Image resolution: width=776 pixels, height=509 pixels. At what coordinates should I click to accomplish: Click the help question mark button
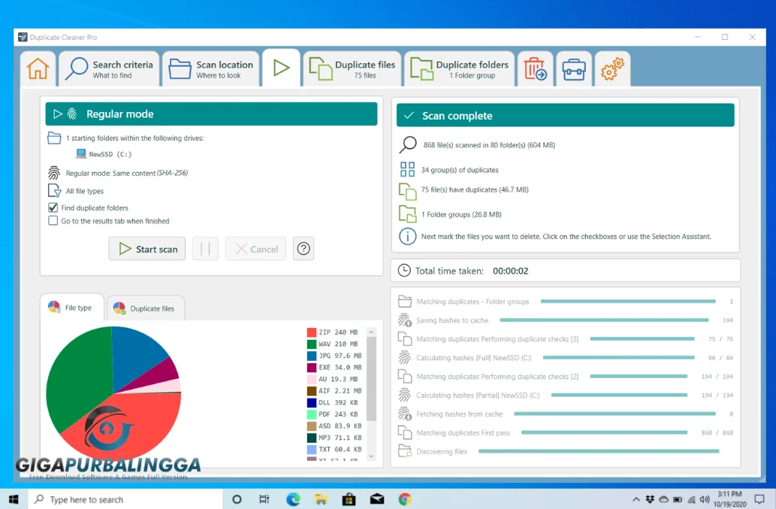coord(303,249)
